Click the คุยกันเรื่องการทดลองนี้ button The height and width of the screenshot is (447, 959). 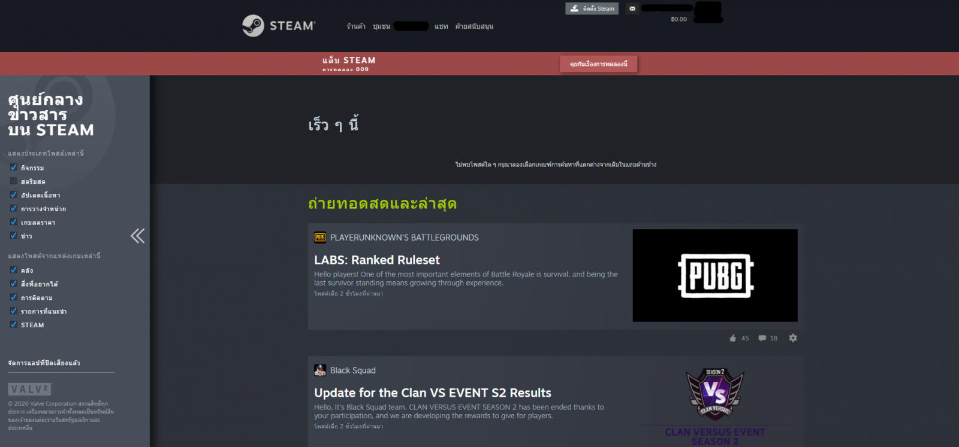coord(599,64)
